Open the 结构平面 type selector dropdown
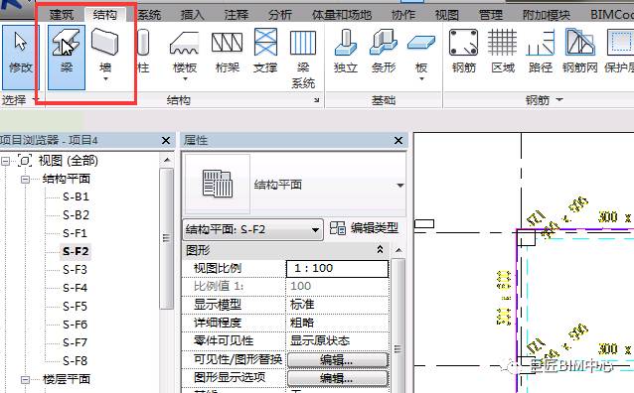Screen dimensions: 634x393 pyautogui.click(x=399, y=186)
